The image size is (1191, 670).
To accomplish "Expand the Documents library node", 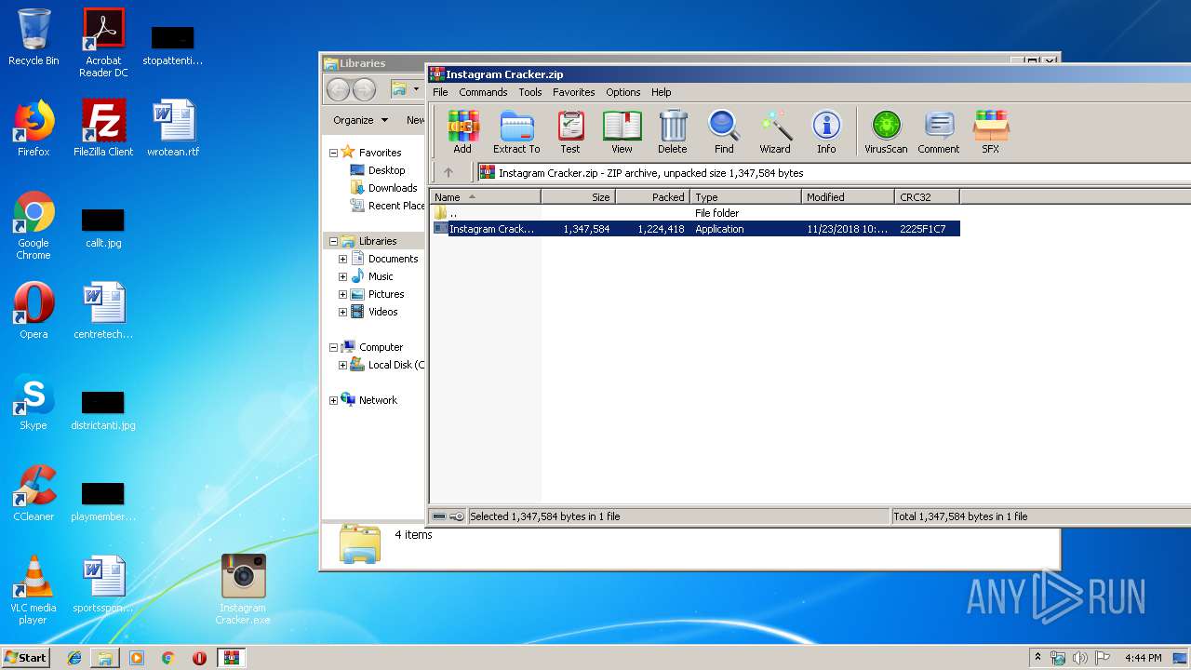I will tap(342, 259).
